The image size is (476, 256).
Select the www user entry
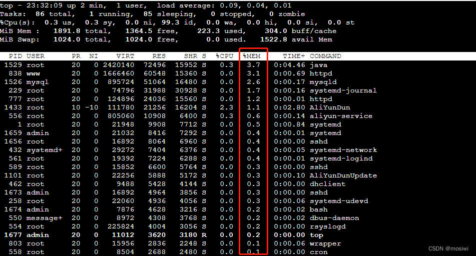click(33, 73)
